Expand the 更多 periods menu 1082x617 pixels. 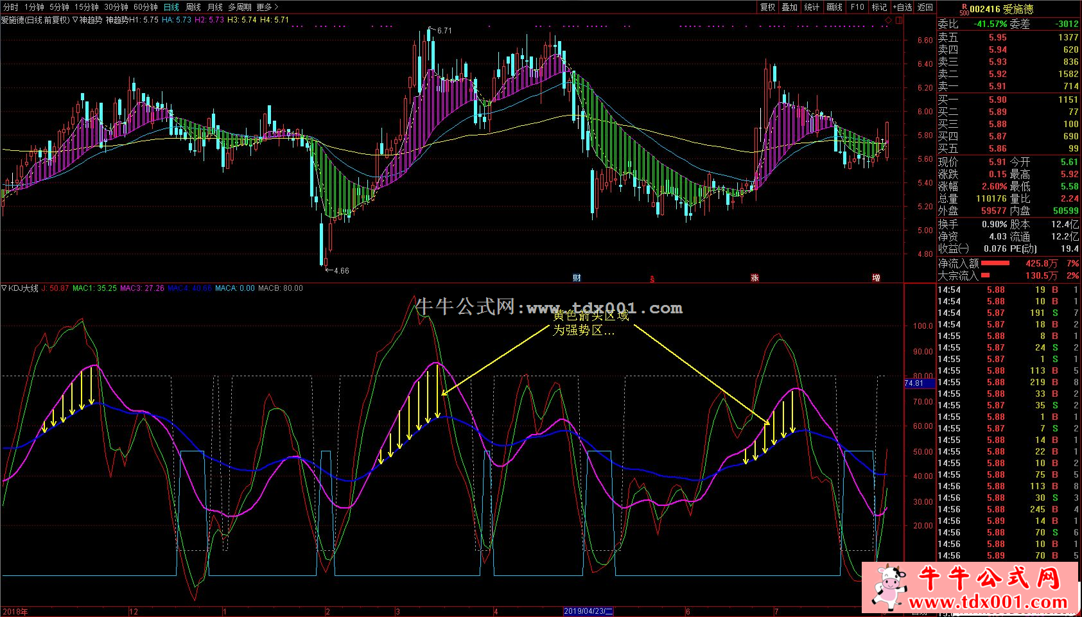click(x=267, y=7)
